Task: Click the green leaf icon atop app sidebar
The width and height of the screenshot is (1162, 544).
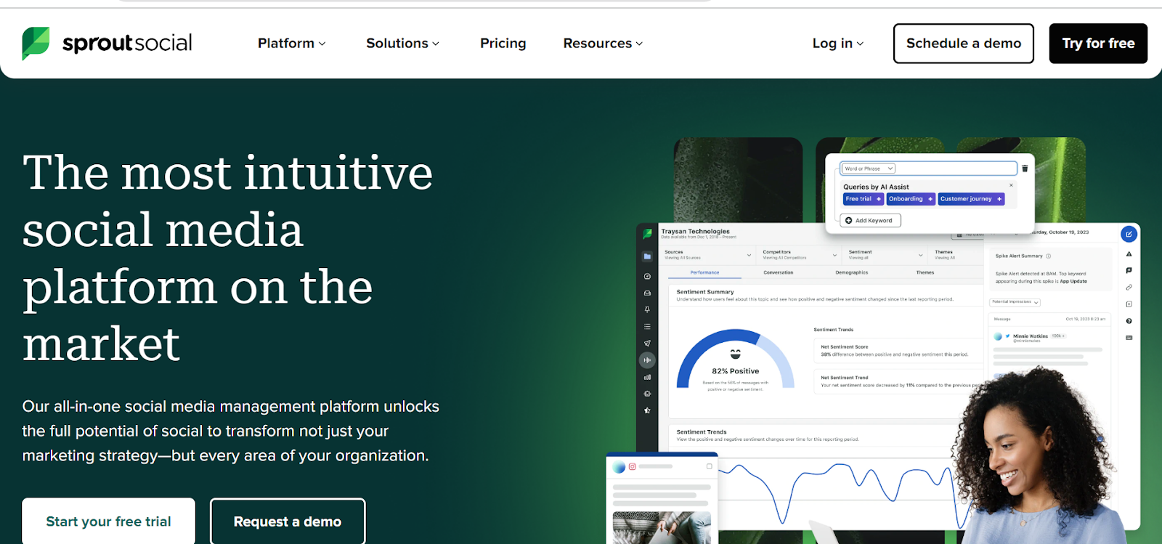Action: click(x=647, y=234)
